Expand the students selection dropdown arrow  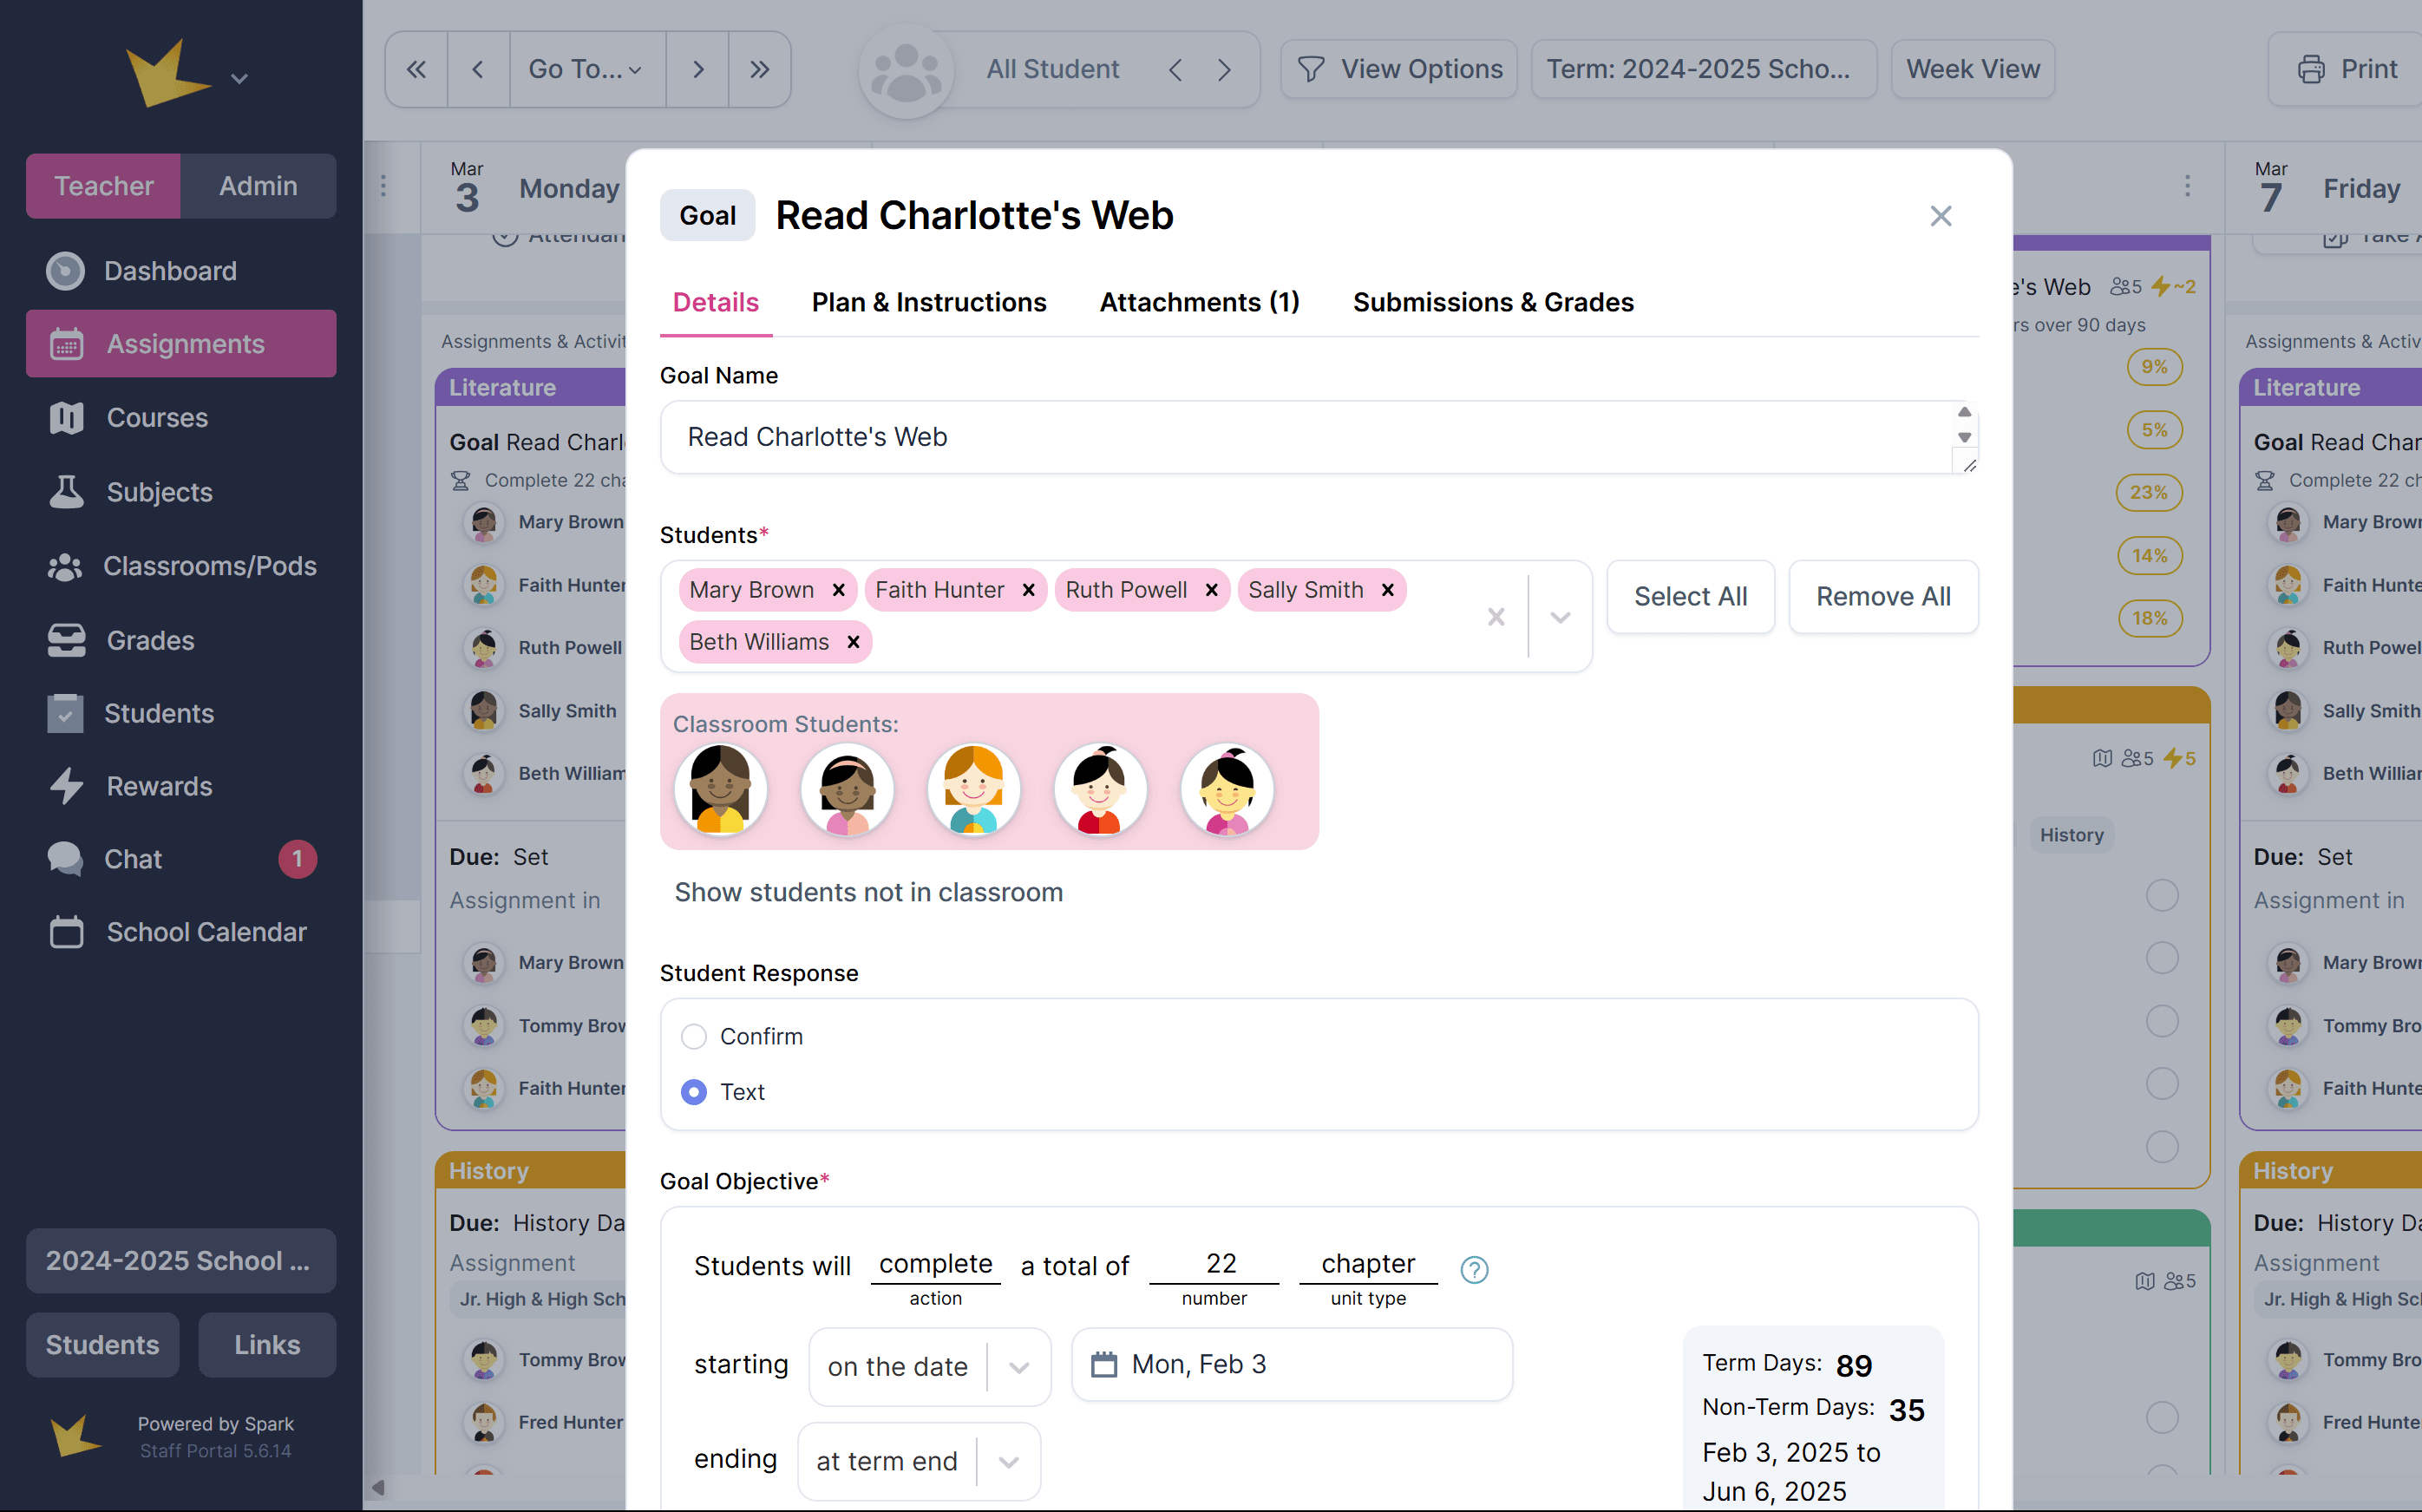1559,617
